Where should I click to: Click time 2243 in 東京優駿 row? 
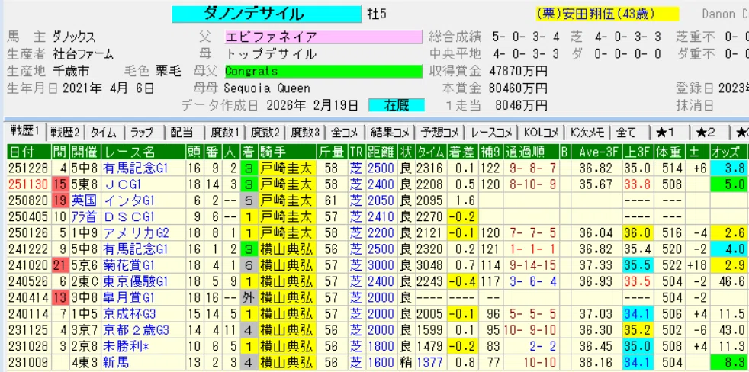pos(430,282)
